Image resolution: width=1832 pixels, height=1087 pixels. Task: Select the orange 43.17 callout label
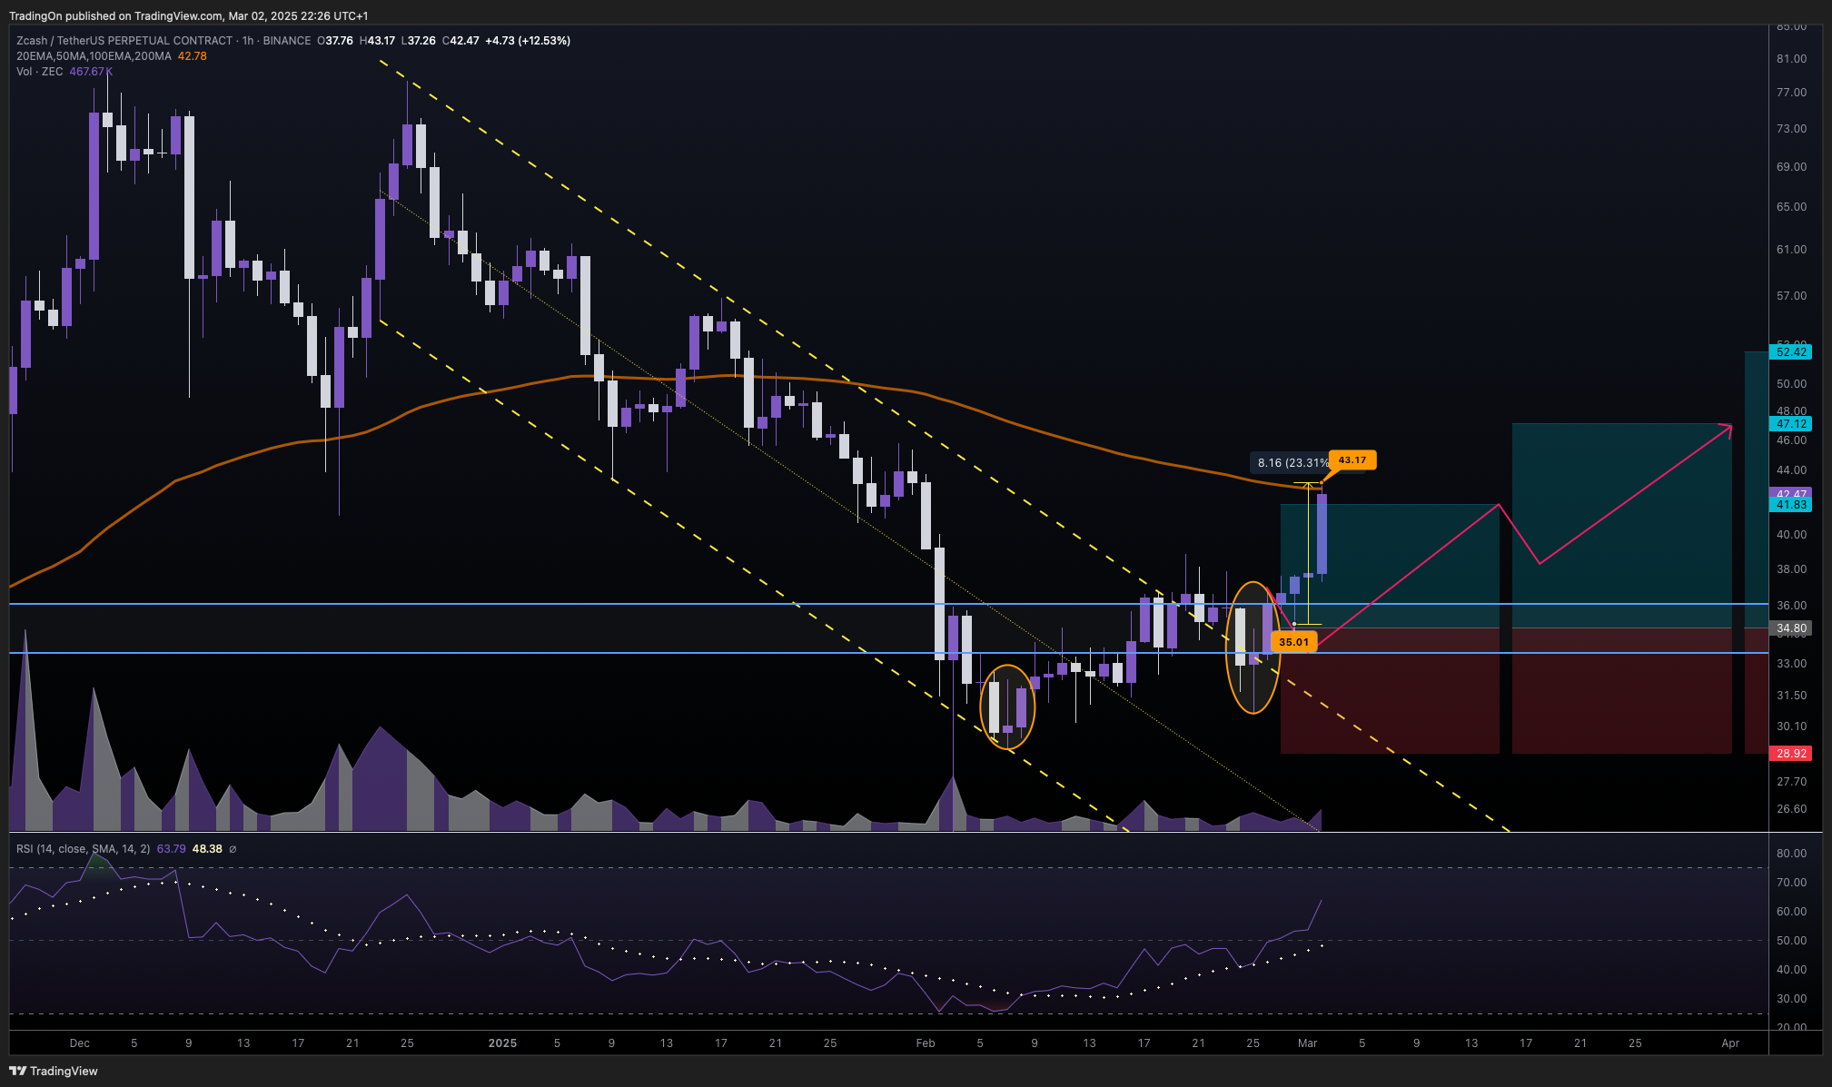1352,460
